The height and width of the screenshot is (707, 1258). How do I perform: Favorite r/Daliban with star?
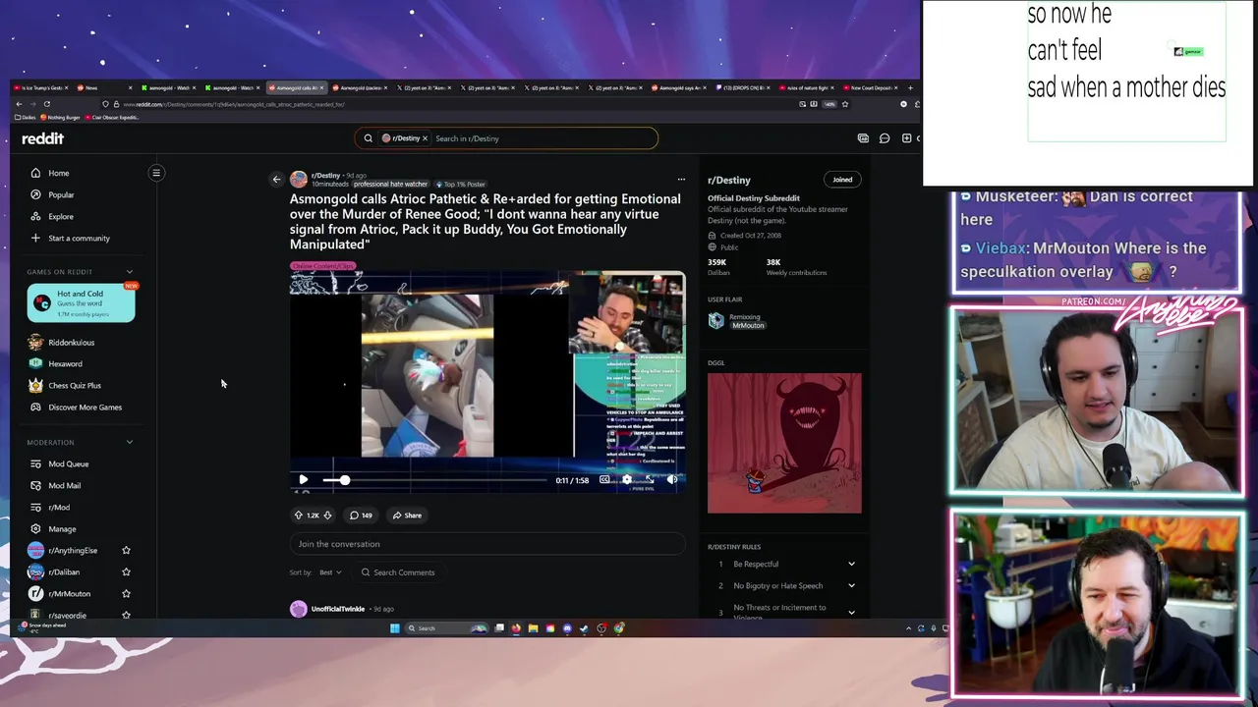pos(126,572)
